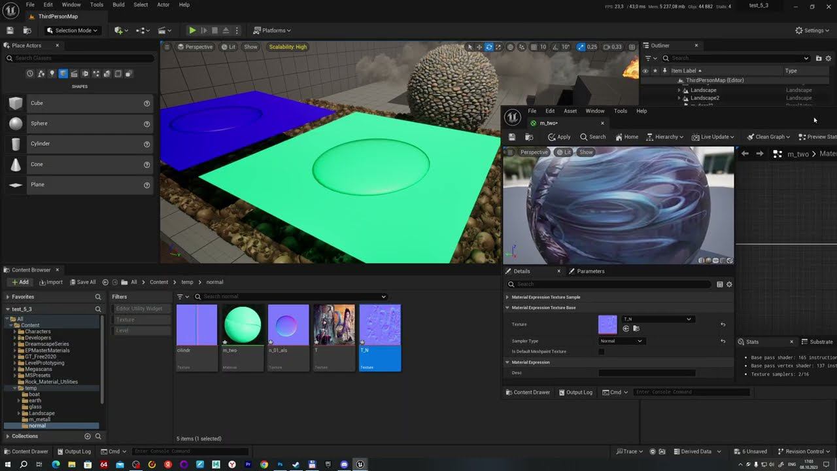This screenshot has height=471, width=837.
Task: Click Apply in the material editor toolbar
Action: (559, 137)
